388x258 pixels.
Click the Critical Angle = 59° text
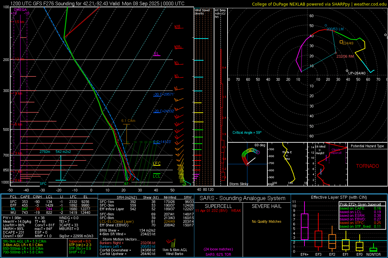pos(247,132)
